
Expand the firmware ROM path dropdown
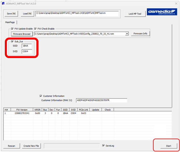[127, 34]
